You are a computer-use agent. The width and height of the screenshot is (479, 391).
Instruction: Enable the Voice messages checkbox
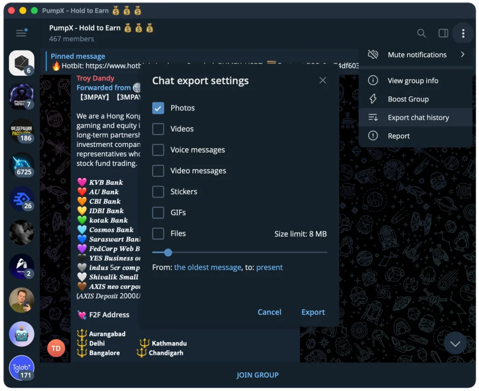pyautogui.click(x=158, y=150)
